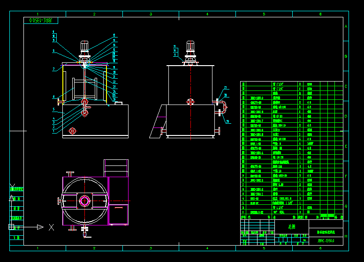Click zone label 3 on top border
364x262 pixels.
click(x=151, y=14)
